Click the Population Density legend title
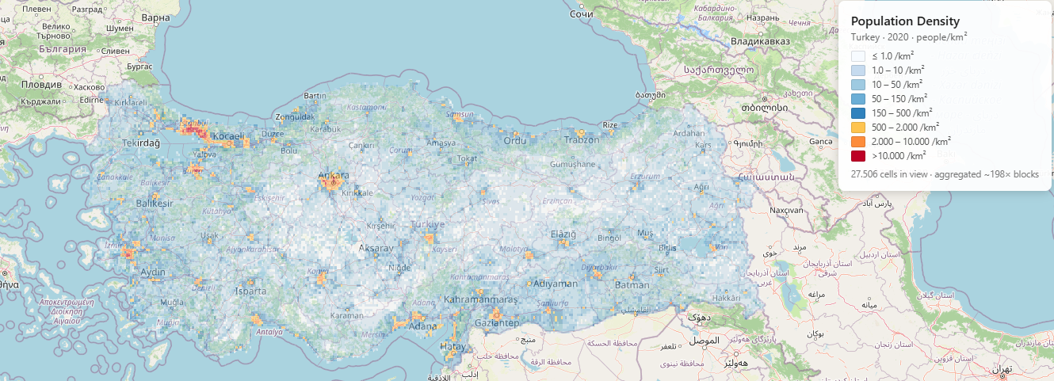 [905, 21]
